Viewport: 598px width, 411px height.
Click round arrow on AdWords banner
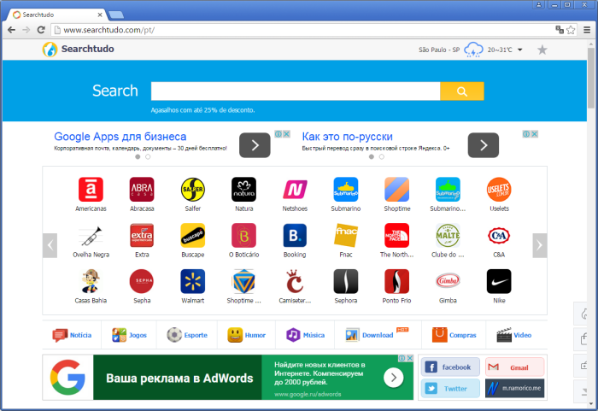pyautogui.click(x=394, y=378)
